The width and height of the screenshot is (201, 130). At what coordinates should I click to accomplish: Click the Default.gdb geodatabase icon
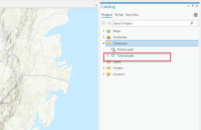click(113, 50)
